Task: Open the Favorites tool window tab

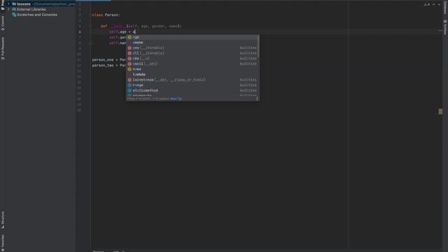Action: point(3,242)
